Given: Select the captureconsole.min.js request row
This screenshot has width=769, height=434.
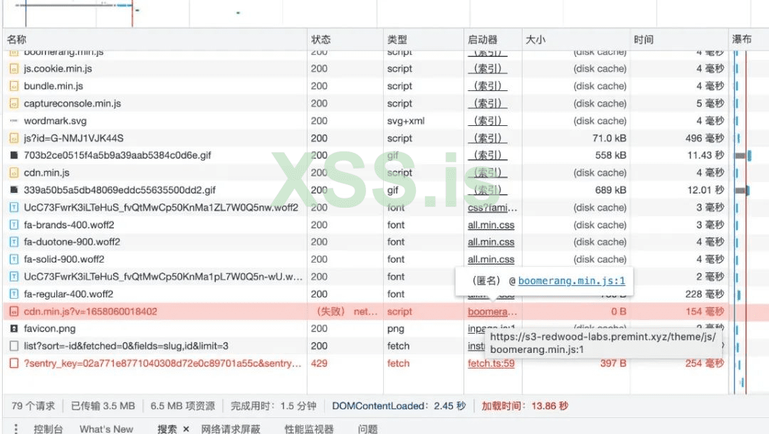Looking at the screenshot, I should 385,104.
